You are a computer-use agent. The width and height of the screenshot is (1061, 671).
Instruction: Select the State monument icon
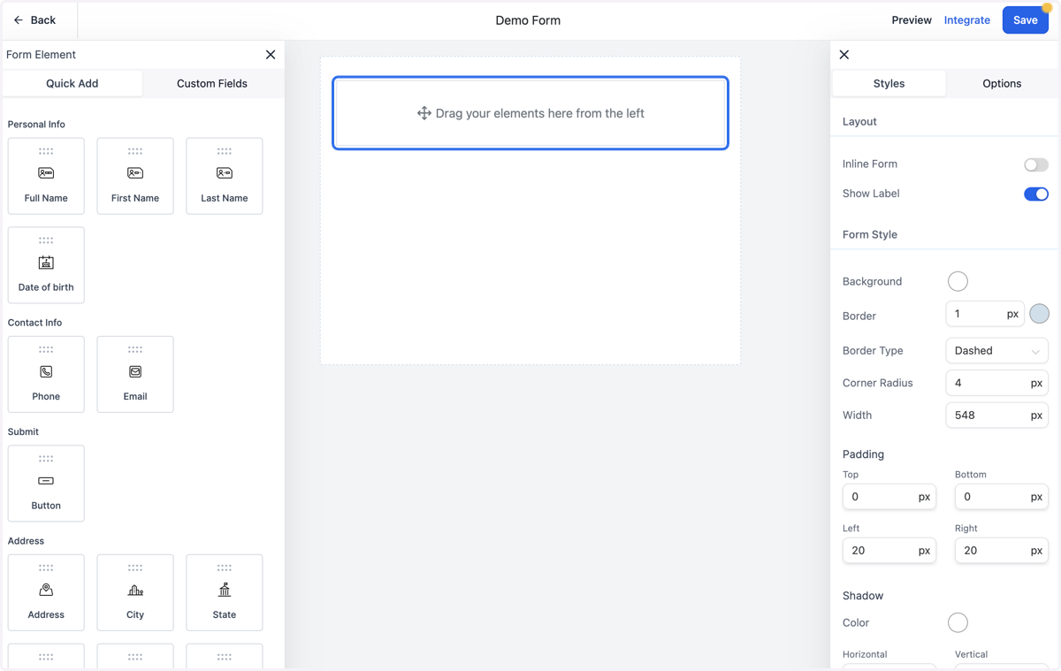pyautogui.click(x=225, y=590)
